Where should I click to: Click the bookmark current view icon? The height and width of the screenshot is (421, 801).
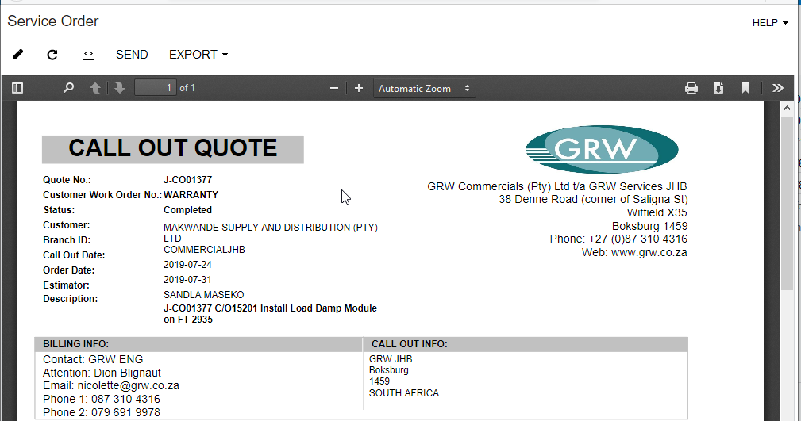[x=745, y=88]
